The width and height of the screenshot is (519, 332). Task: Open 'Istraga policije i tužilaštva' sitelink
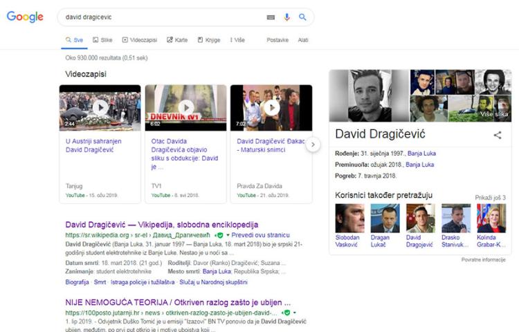pos(143,282)
